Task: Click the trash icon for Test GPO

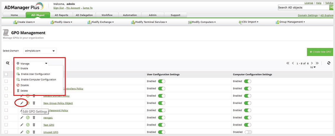Action: (x=34, y=125)
